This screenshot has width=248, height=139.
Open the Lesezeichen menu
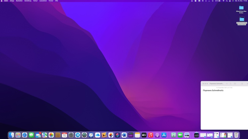point(43,1)
